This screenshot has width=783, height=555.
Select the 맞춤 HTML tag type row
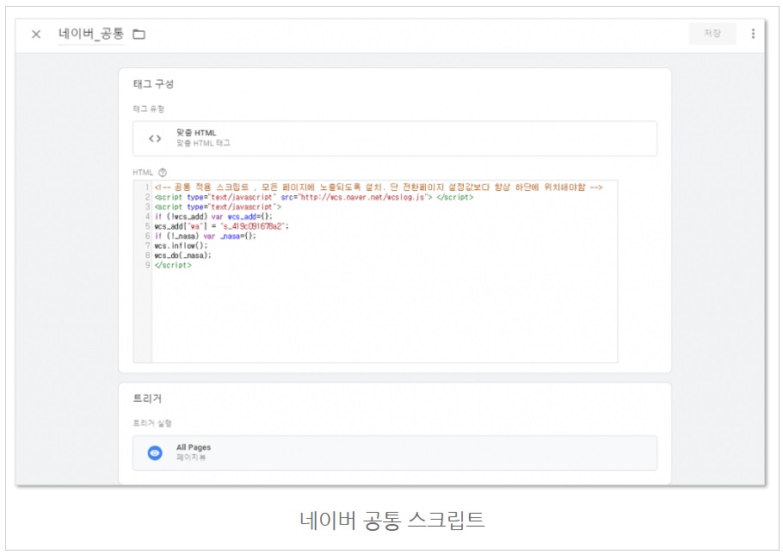tap(394, 139)
